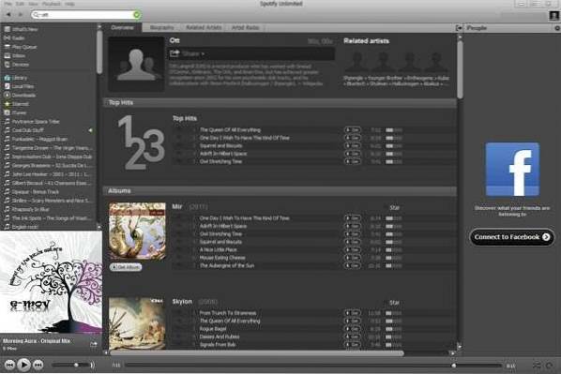
Task: Click the navigate forward arrow
Action: click(x=21, y=14)
